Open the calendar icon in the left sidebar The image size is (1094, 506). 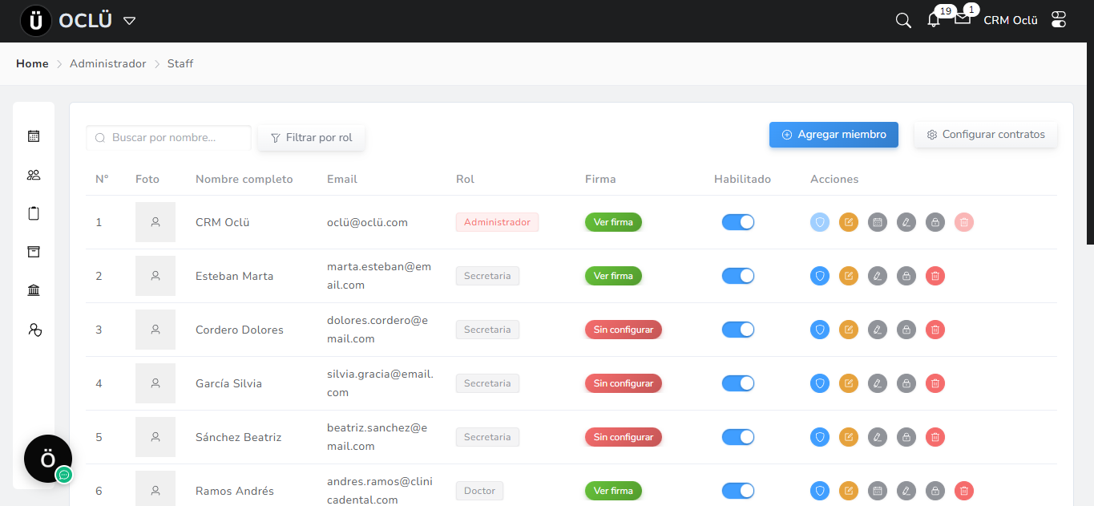pos(34,136)
